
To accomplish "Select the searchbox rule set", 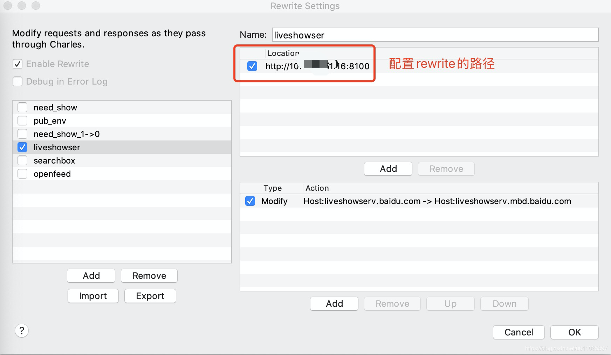I will pyautogui.click(x=122, y=160).
